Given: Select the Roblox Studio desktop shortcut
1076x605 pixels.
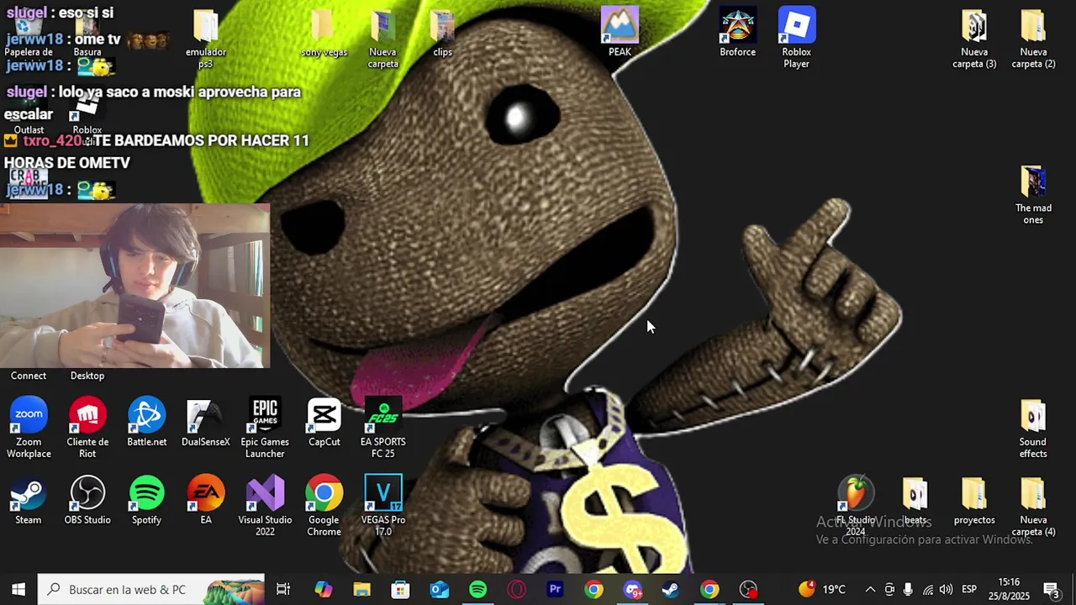Looking at the screenshot, I should 87,113.
